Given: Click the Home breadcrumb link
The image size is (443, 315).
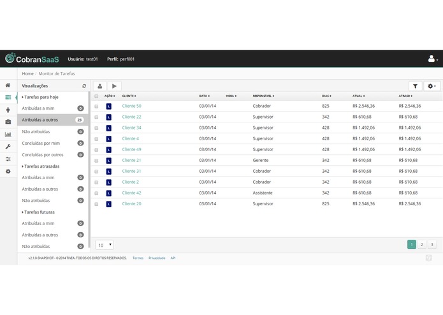Looking at the screenshot, I should pyautogui.click(x=27, y=74).
